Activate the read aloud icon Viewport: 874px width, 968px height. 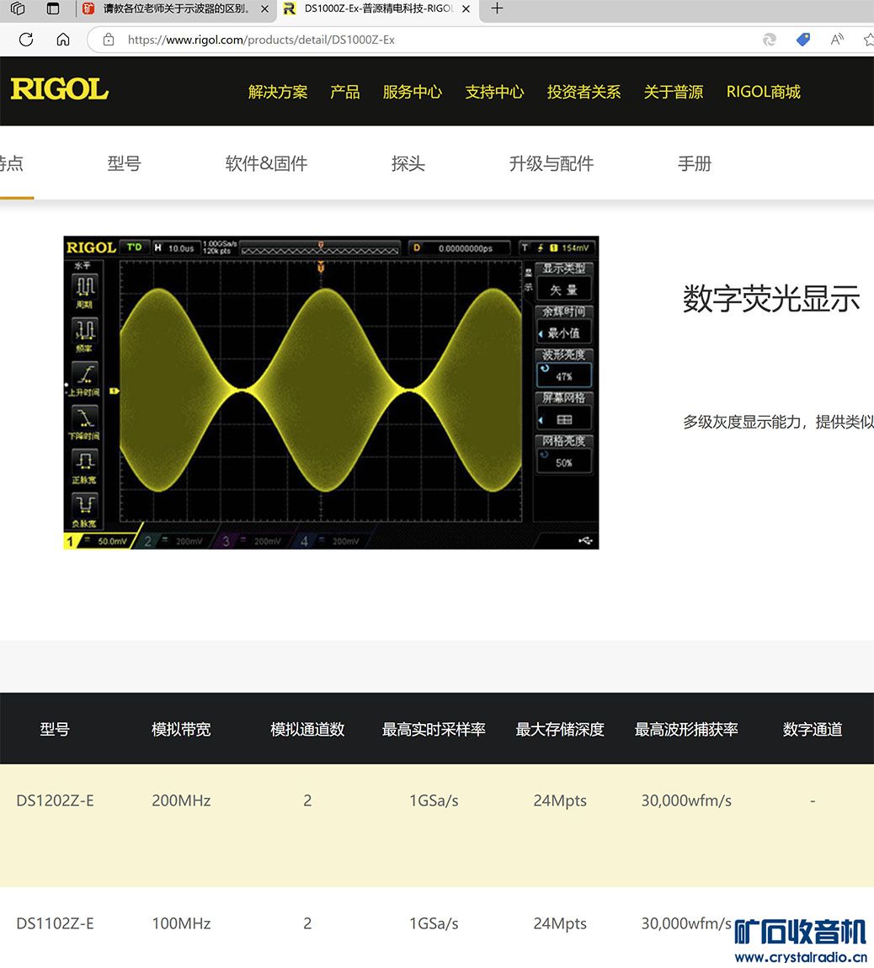837,40
